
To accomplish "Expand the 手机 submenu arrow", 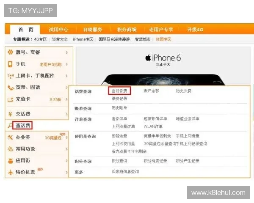I will coord(66,64).
